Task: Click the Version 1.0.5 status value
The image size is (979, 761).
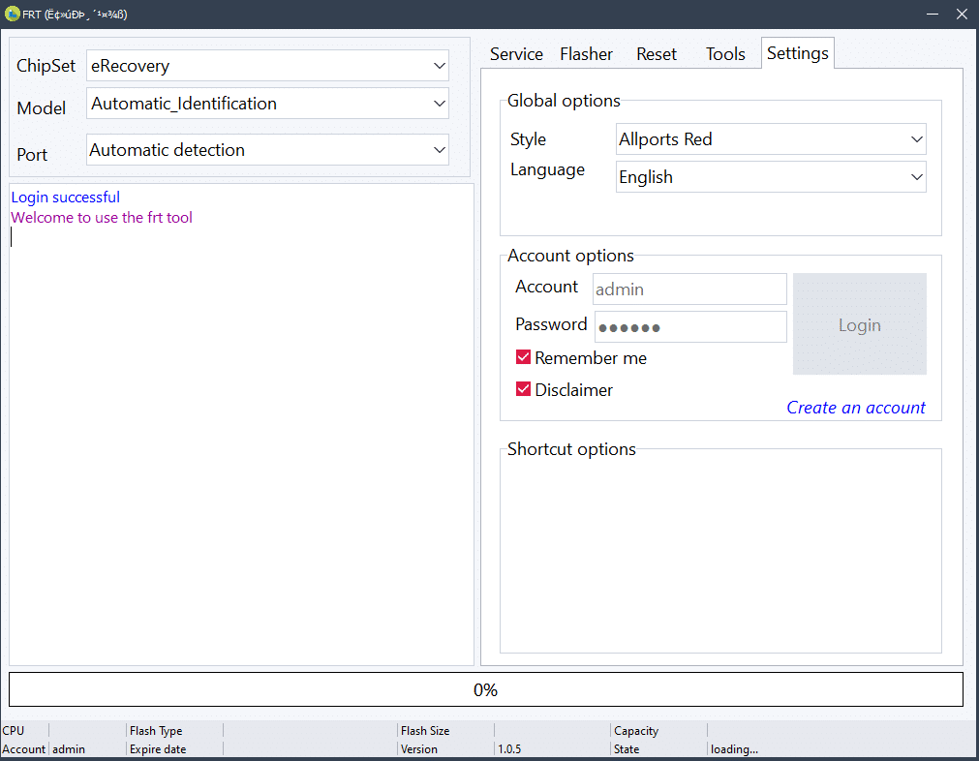Action: (x=508, y=749)
